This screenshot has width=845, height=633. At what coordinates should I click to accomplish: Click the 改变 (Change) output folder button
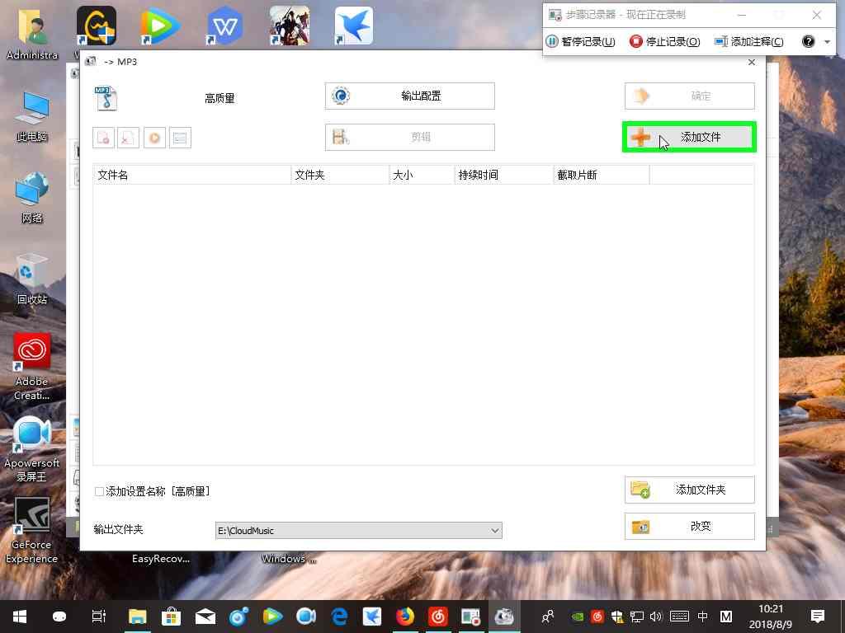tap(689, 526)
